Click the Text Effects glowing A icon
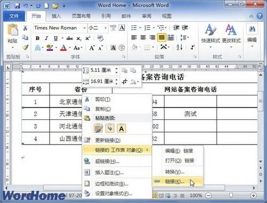This screenshot has width=267, height=203. (38, 48)
